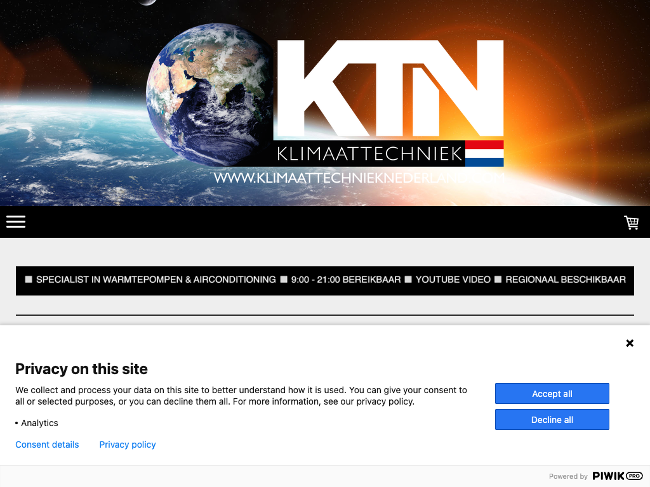The image size is (650, 487).
Task: Click SPECIALIST IN WARMTEPOMPEN & AIRCONDITIONING text
Action: tap(156, 280)
